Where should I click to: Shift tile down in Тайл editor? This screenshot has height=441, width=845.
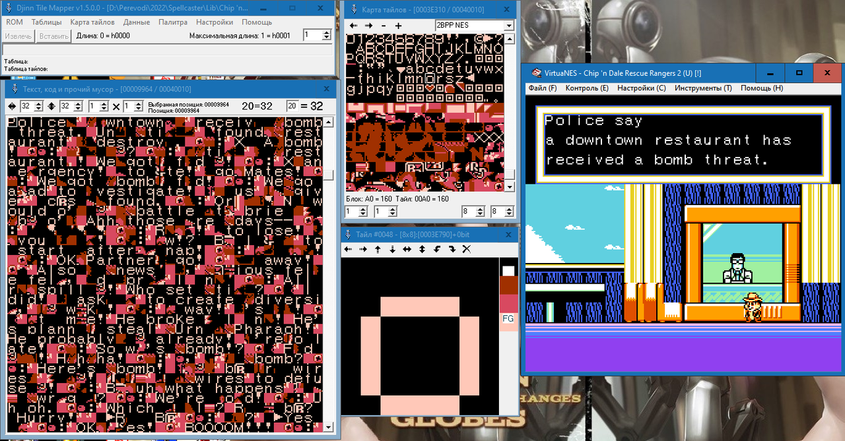pos(392,249)
